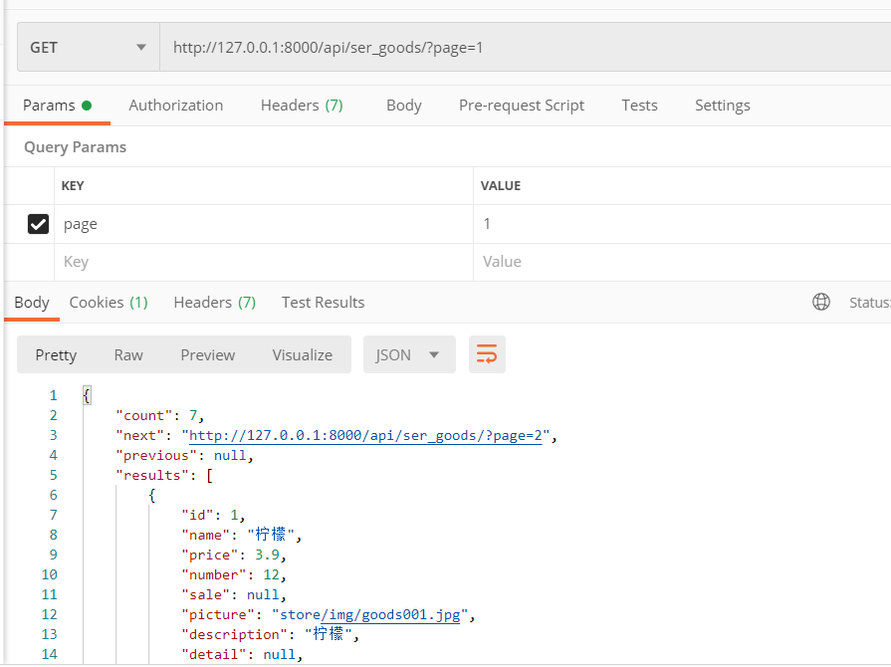Click the KEY column header
This screenshot has height=667, width=891.
point(73,186)
